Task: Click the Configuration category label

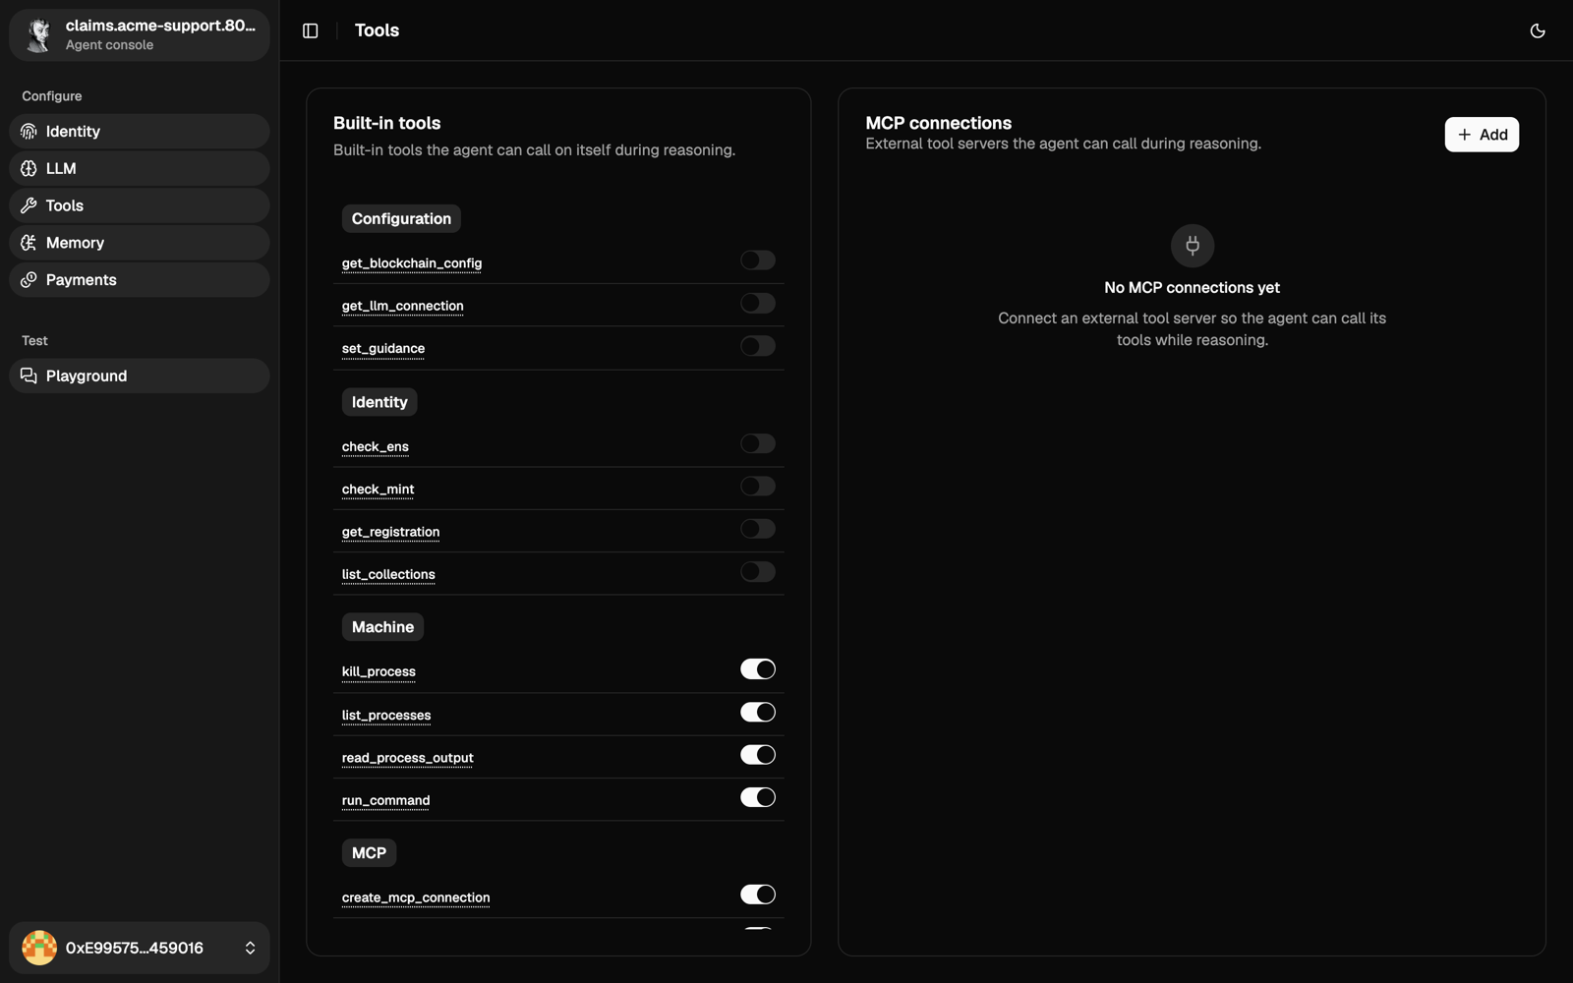Action: [401, 219]
